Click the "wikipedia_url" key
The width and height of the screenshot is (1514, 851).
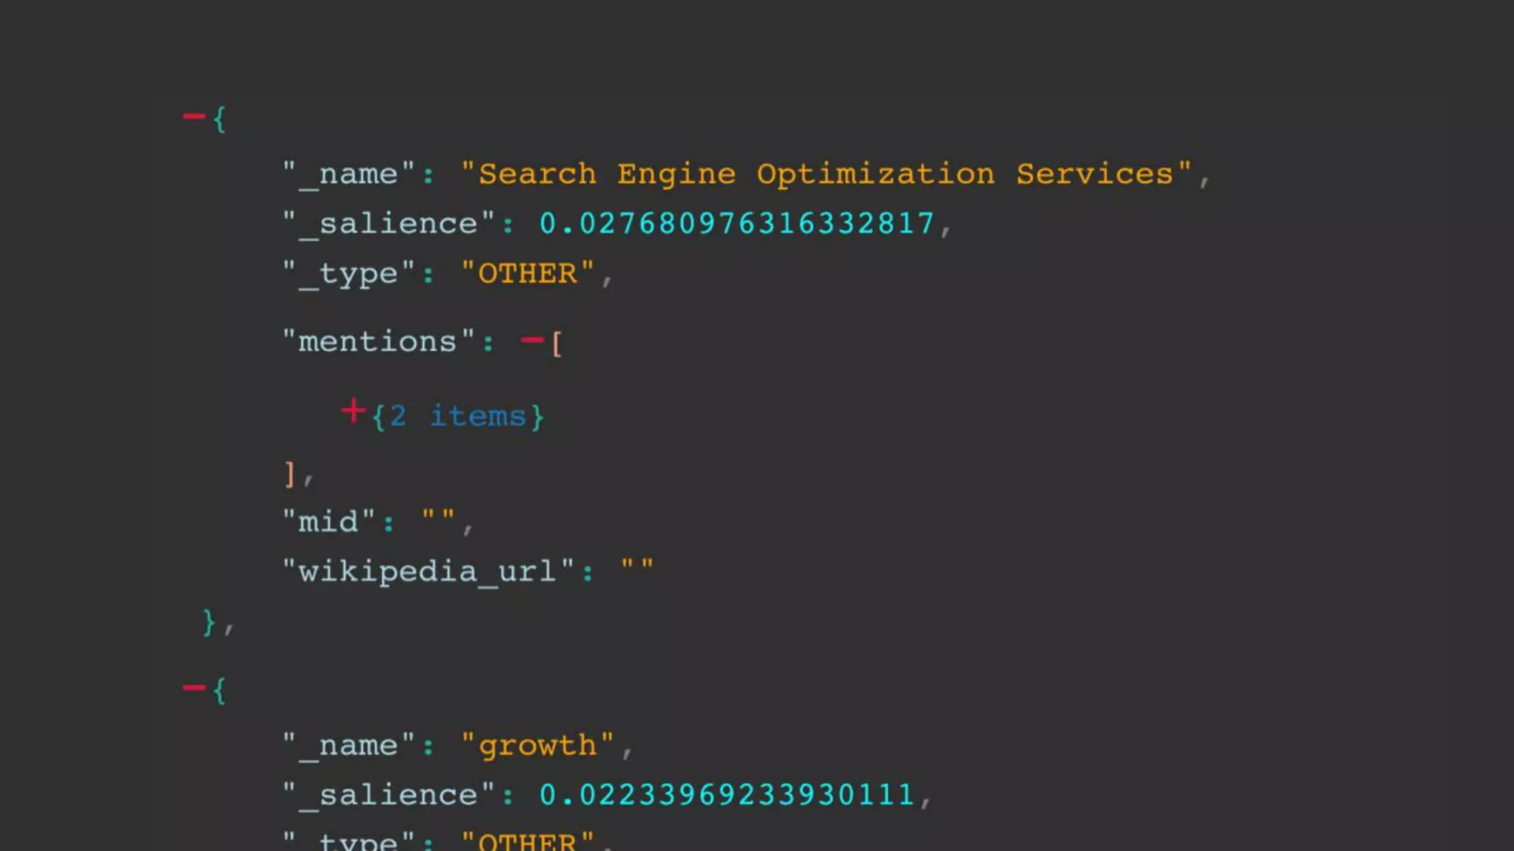428,572
